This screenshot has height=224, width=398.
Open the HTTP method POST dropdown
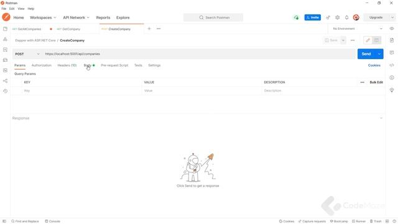[x=27, y=54]
